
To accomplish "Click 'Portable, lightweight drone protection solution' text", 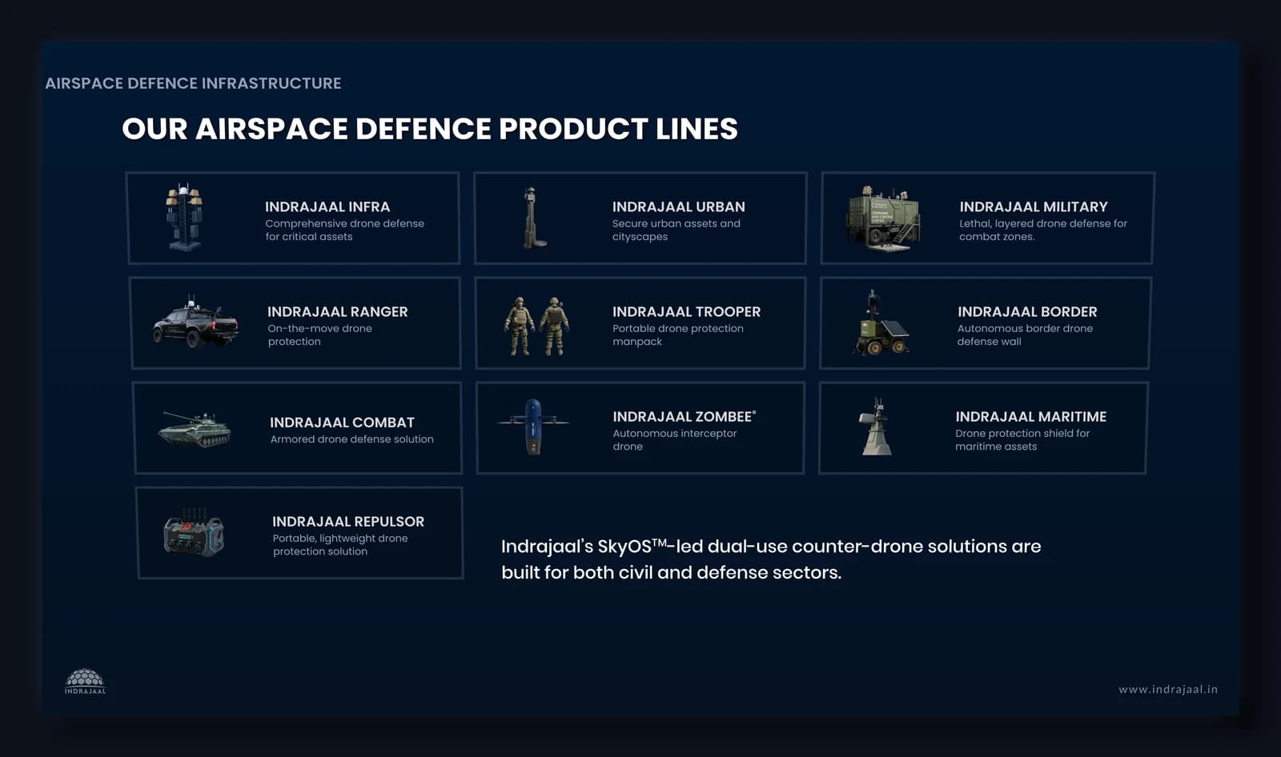I will coord(340,544).
